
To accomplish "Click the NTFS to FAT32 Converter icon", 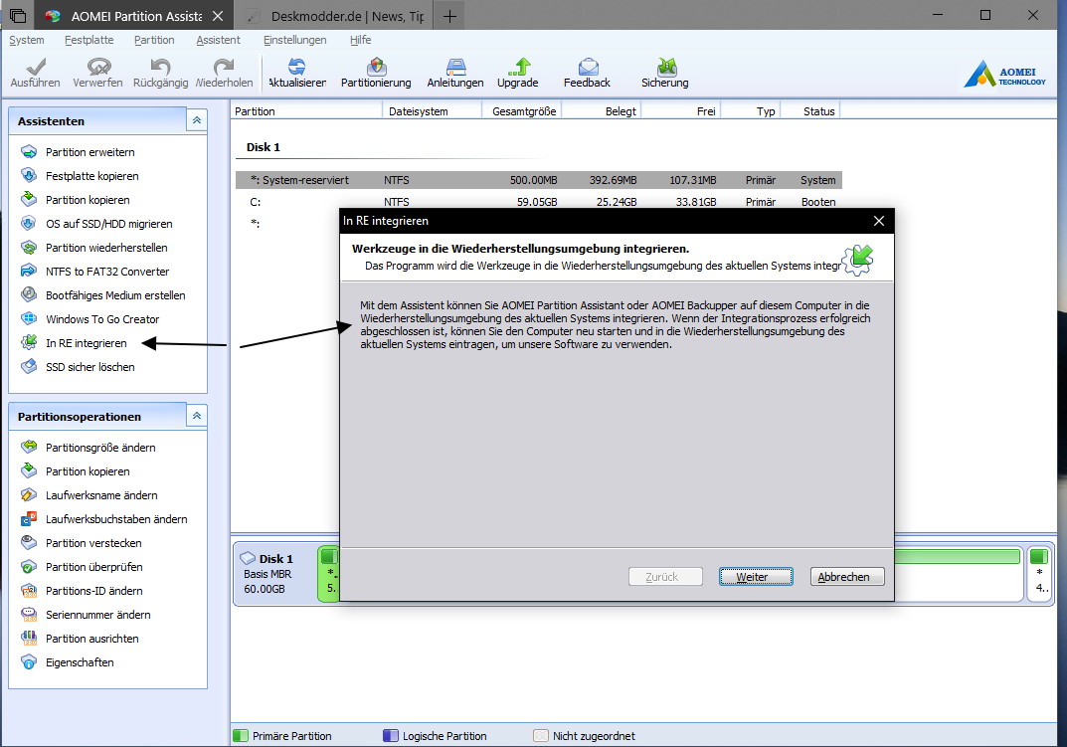I will tap(29, 271).
